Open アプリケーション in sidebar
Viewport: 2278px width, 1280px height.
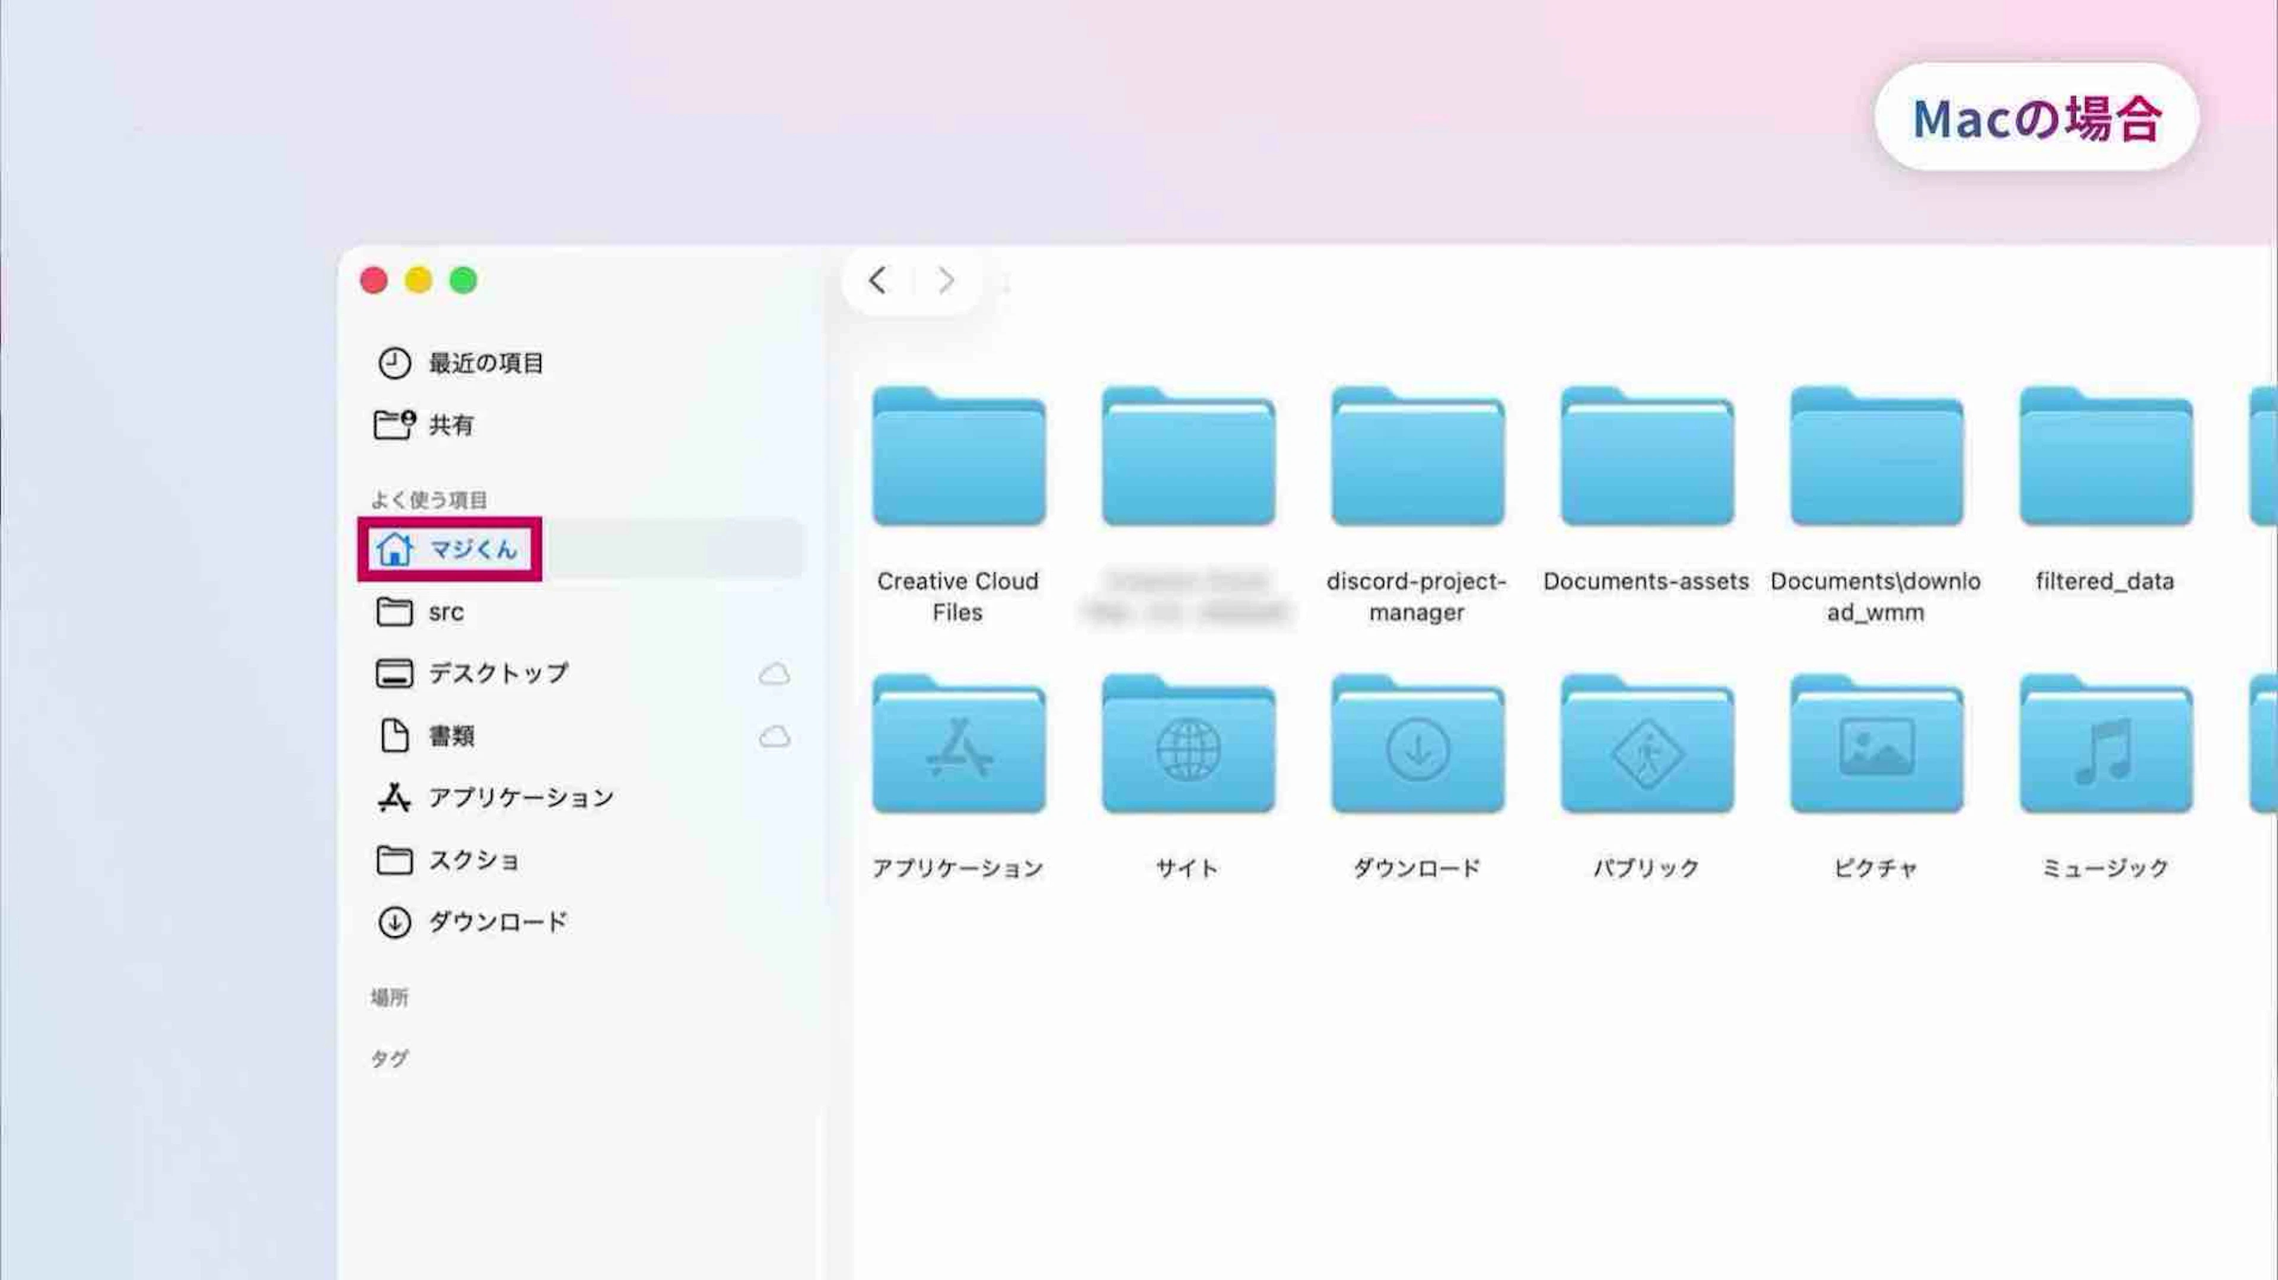(x=520, y=797)
